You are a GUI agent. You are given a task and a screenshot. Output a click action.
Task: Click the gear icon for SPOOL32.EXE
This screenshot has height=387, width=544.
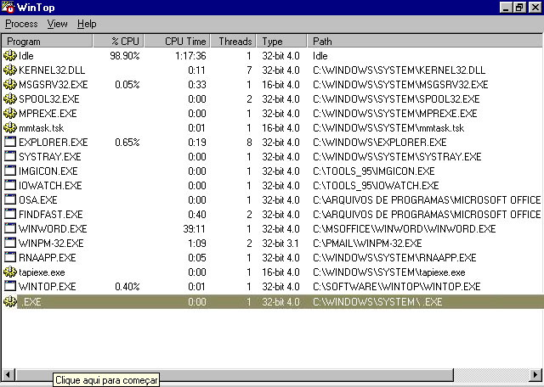tap(10, 98)
